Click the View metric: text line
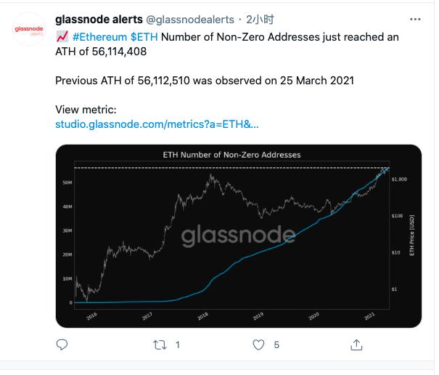This screenshot has height=375, width=439. pos(86,110)
